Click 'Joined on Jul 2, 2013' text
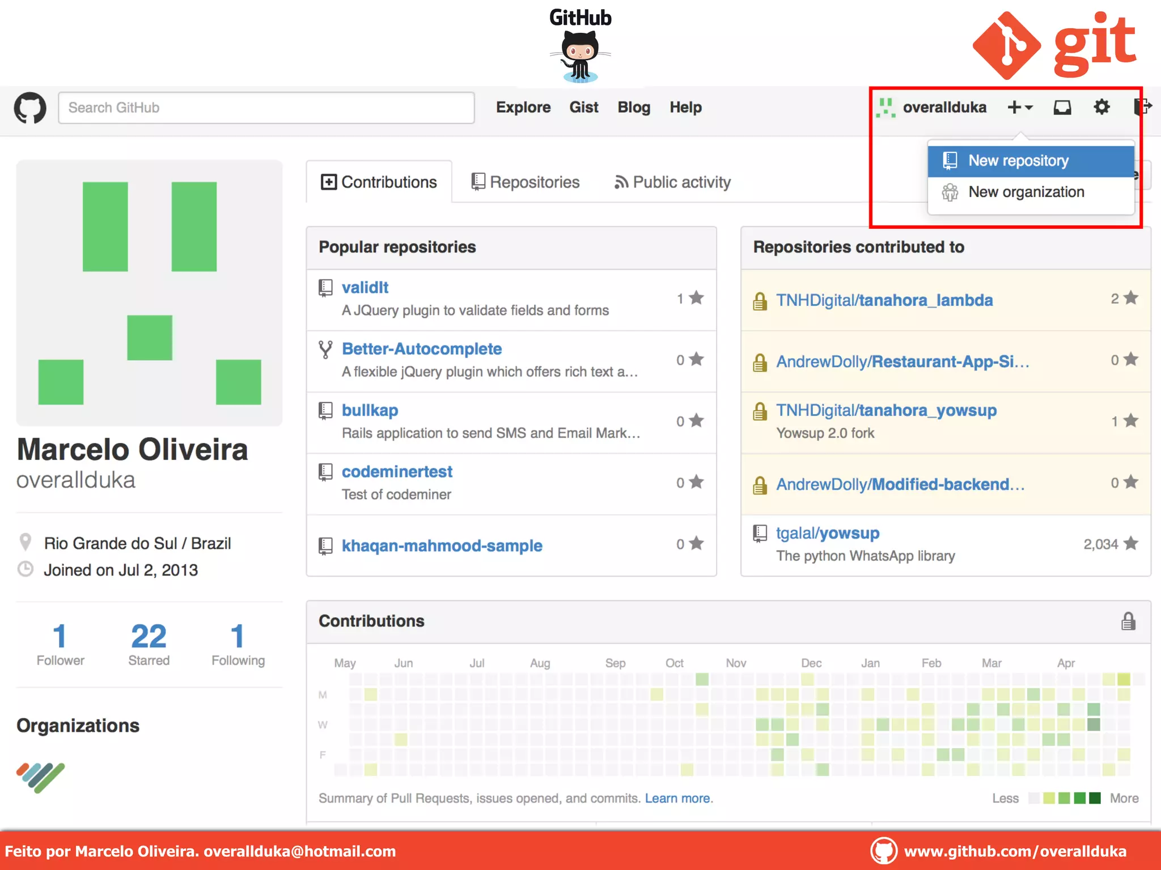 (x=121, y=570)
